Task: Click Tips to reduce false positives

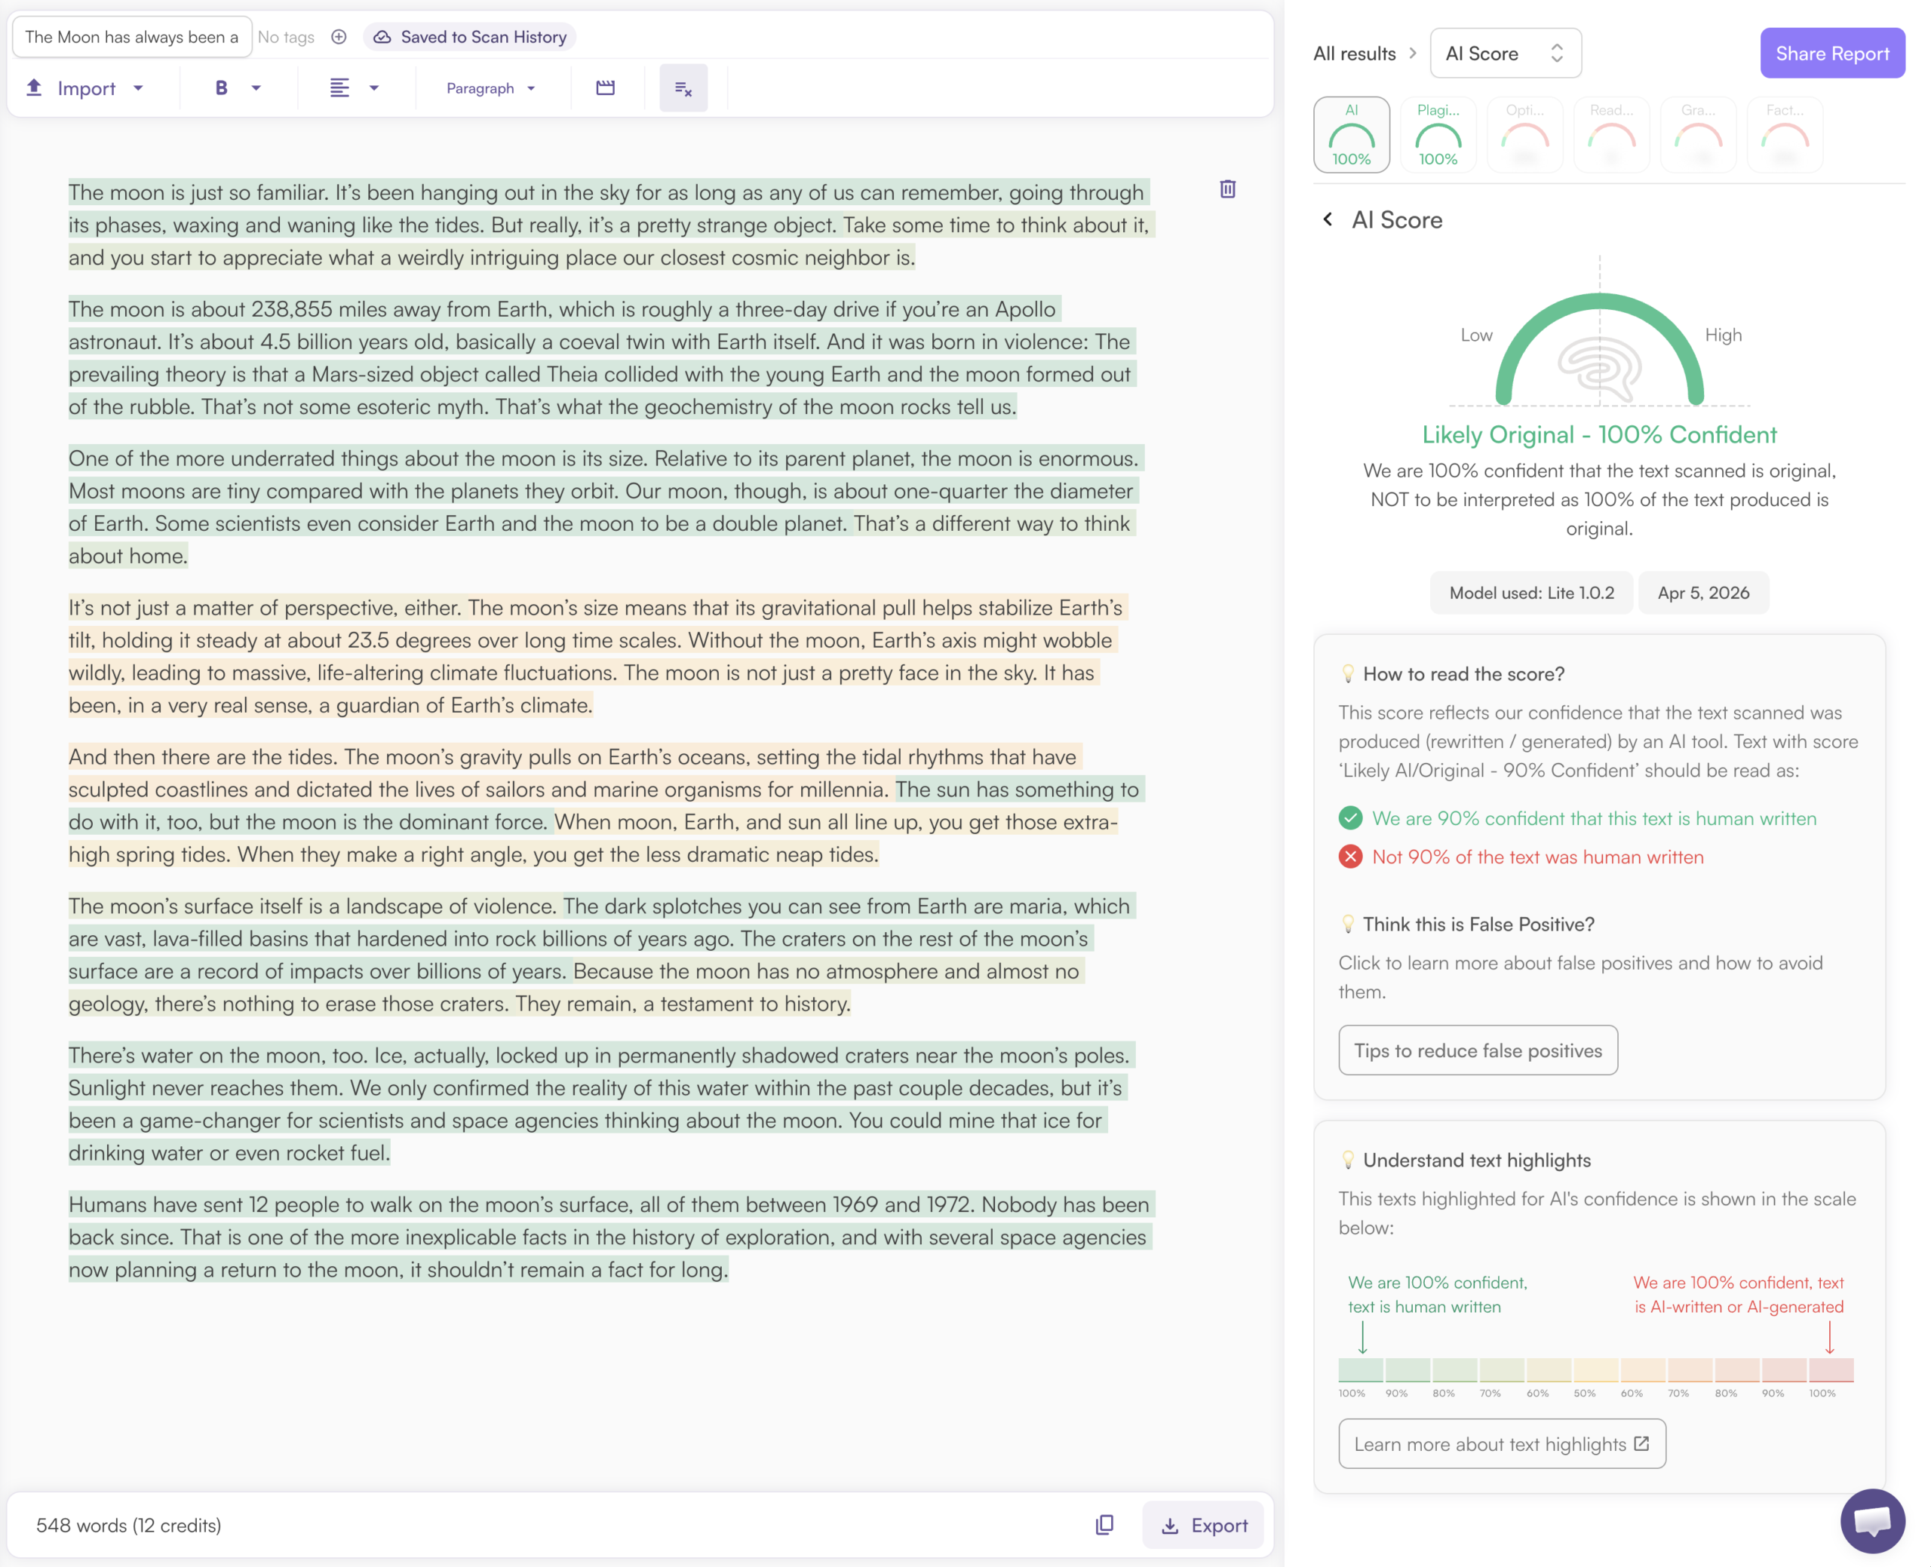Action: (1477, 1050)
